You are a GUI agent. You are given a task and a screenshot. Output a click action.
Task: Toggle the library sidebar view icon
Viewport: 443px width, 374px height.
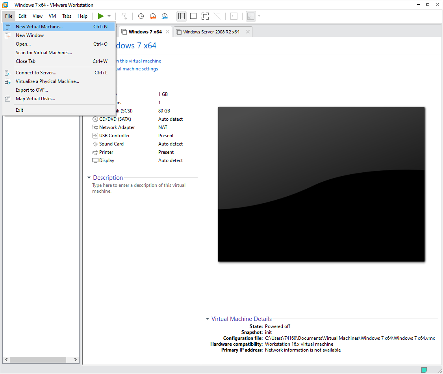pos(182,16)
